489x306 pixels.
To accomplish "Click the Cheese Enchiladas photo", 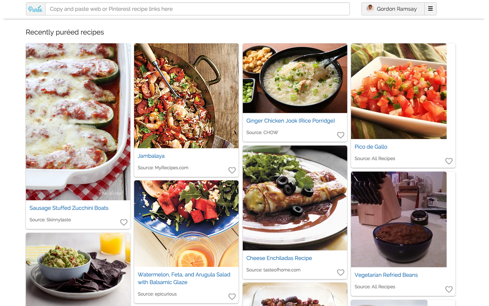I will pos(295,198).
